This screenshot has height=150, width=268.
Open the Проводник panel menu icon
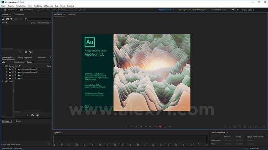click(x=14, y=58)
